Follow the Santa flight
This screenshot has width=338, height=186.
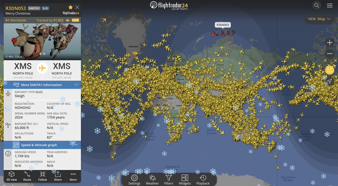tap(43, 176)
